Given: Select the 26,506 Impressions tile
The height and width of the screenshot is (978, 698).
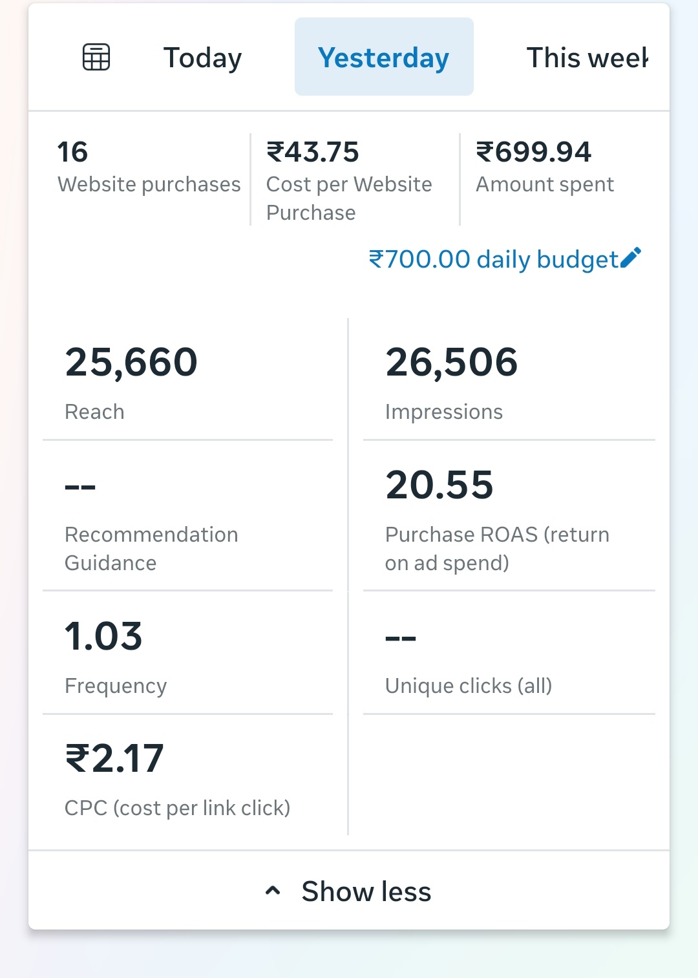Looking at the screenshot, I should tap(509, 380).
